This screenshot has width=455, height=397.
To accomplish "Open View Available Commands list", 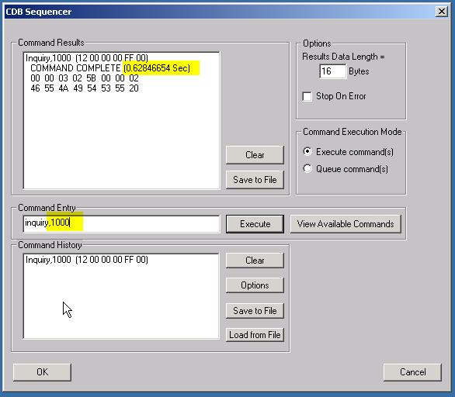I will coord(346,224).
